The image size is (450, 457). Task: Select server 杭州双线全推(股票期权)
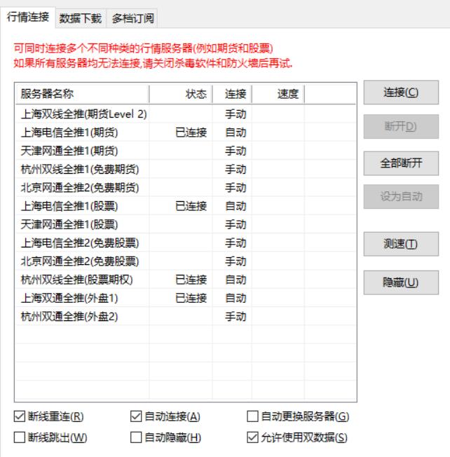pyautogui.click(x=77, y=280)
